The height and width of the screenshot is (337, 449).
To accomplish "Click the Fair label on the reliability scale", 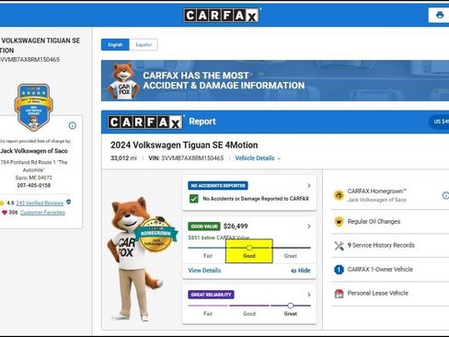I will [208, 314].
